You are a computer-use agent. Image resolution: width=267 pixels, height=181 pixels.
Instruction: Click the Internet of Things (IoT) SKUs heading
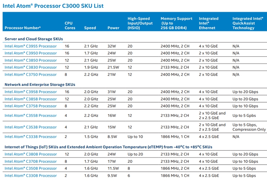point(109,147)
